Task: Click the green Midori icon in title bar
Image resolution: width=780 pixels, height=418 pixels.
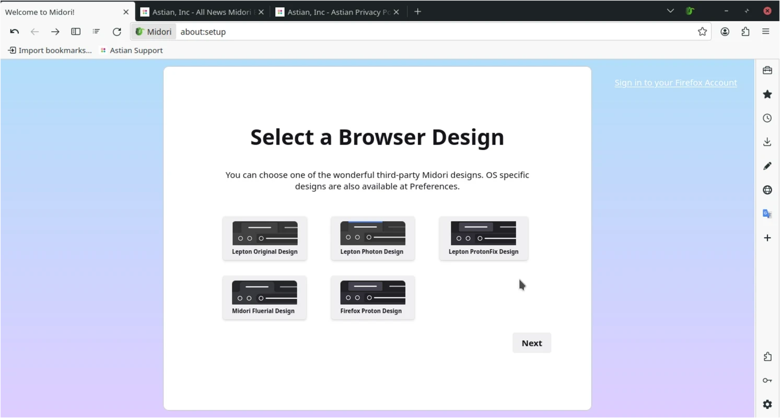Action: (x=690, y=11)
